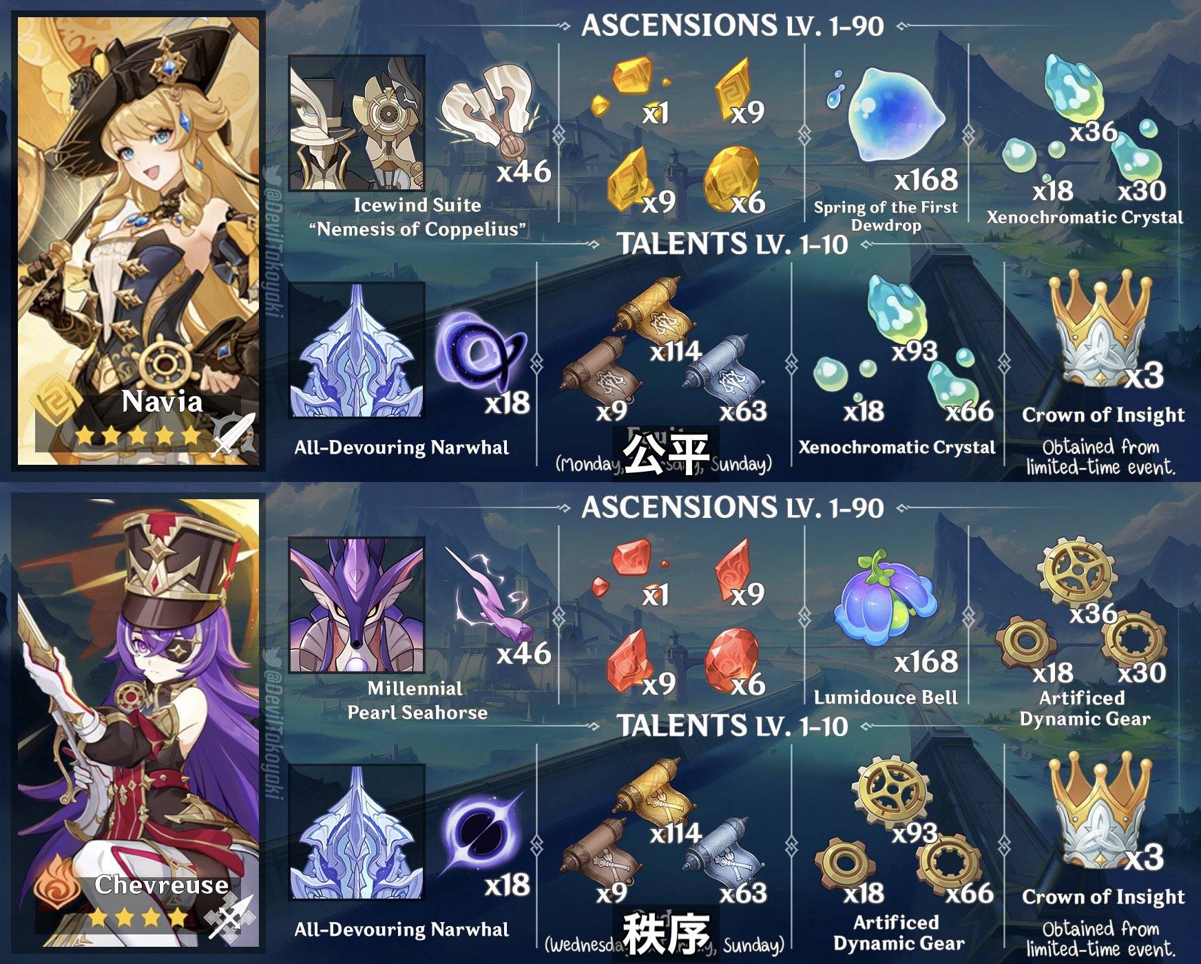Select the Millennial Pearl Seahorse boss icon
The image size is (1201, 964).
tap(357, 605)
